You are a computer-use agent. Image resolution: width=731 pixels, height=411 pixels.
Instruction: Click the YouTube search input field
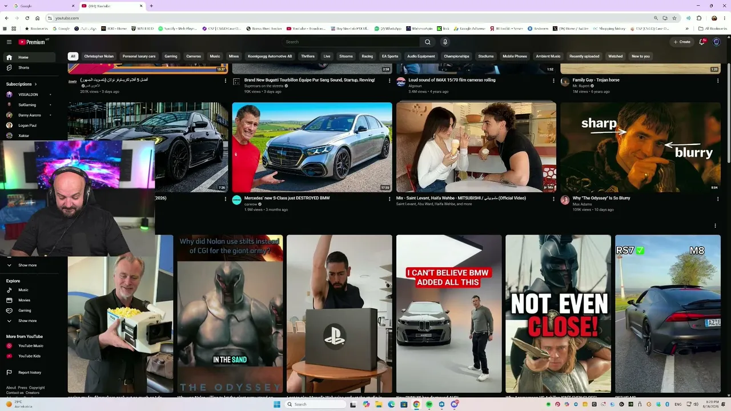pyautogui.click(x=352, y=42)
